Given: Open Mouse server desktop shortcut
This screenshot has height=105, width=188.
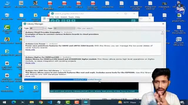Looking at the screenshot, I should point(7,41).
